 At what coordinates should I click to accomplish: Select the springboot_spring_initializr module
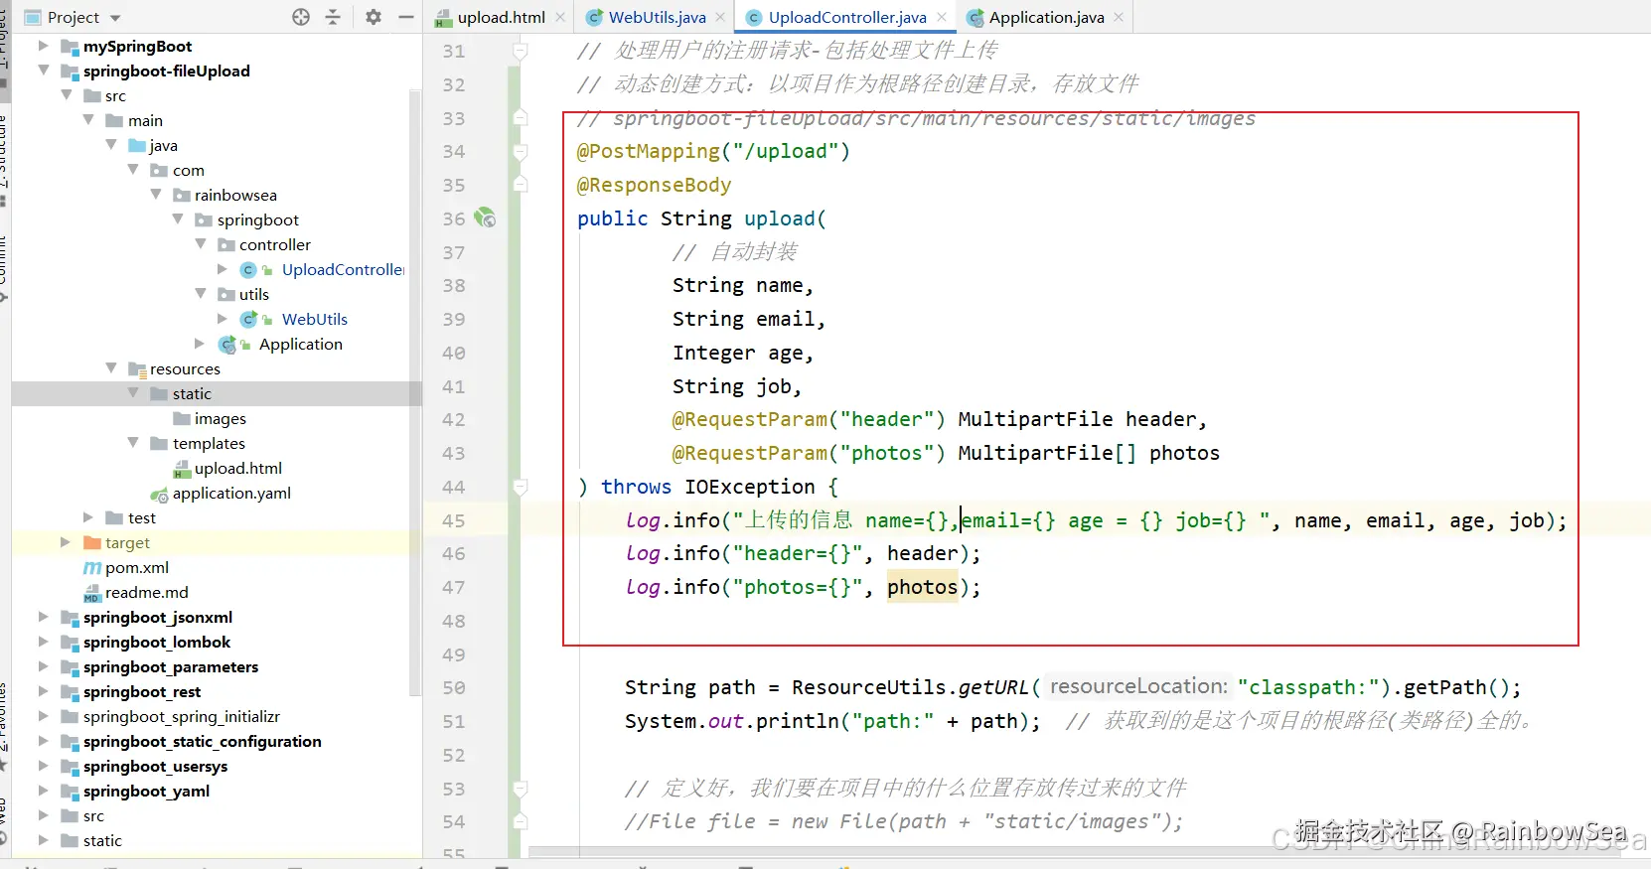[182, 716]
